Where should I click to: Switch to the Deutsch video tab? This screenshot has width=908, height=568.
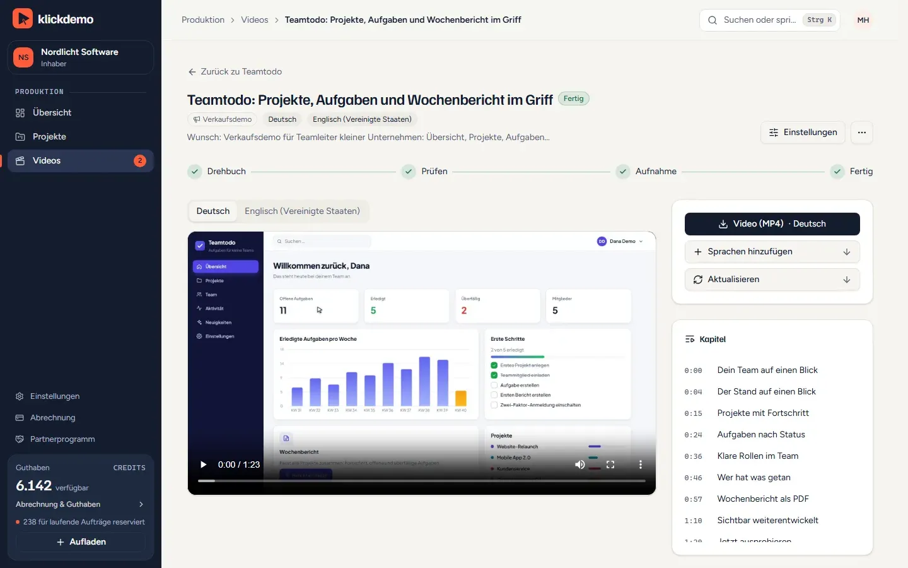click(213, 211)
